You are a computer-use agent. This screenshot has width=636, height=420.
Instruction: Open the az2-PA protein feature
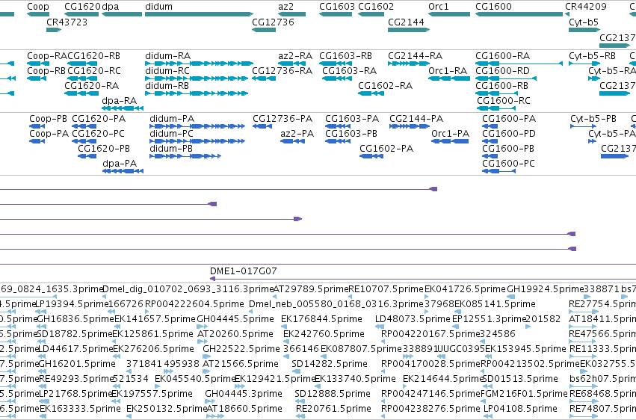point(292,141)
